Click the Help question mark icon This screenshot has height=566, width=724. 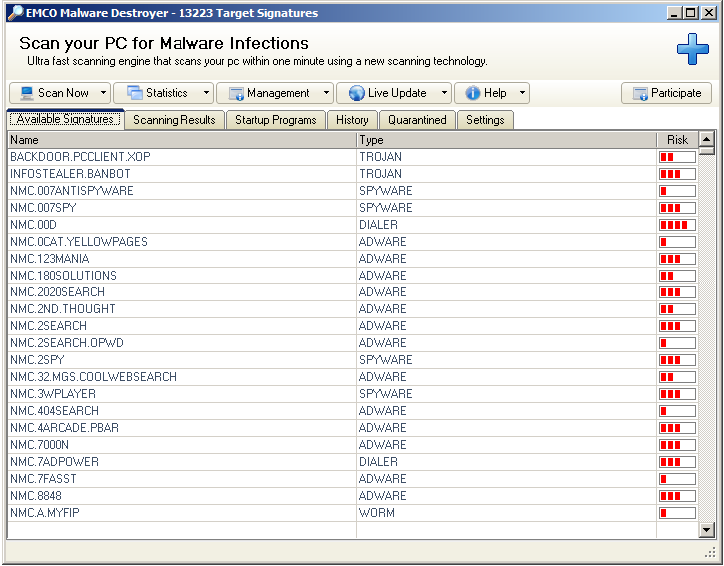click(x=472, y=93)
